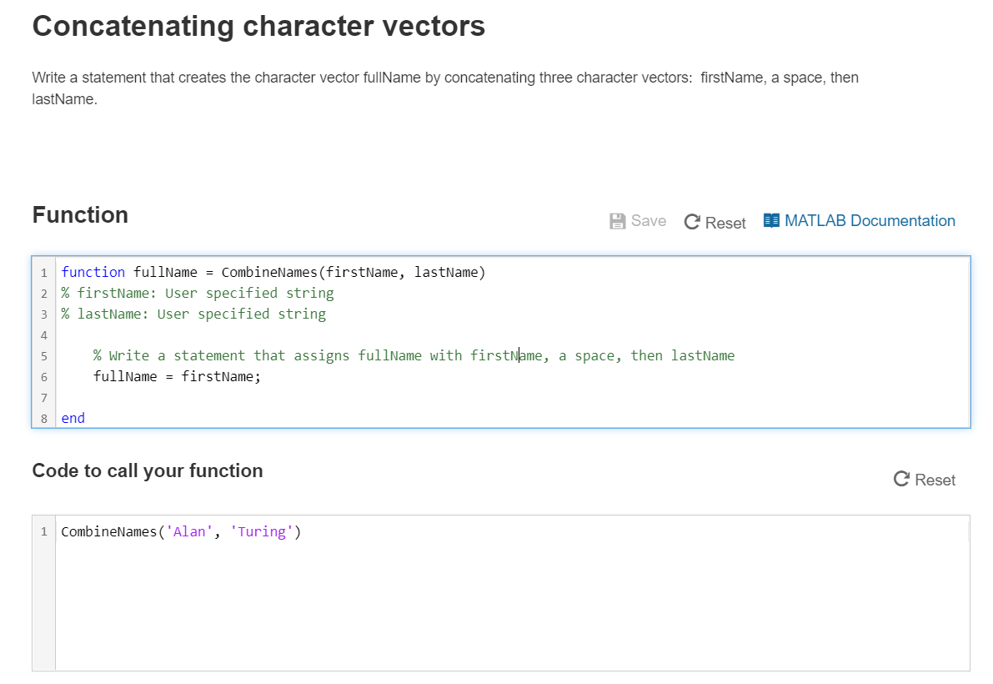The height and width of the screenshot is (684, 993).
Task: Click the CombineNames('Alan', 'Turing') call line
Action: pyautogui.click(x=181, y=532)
